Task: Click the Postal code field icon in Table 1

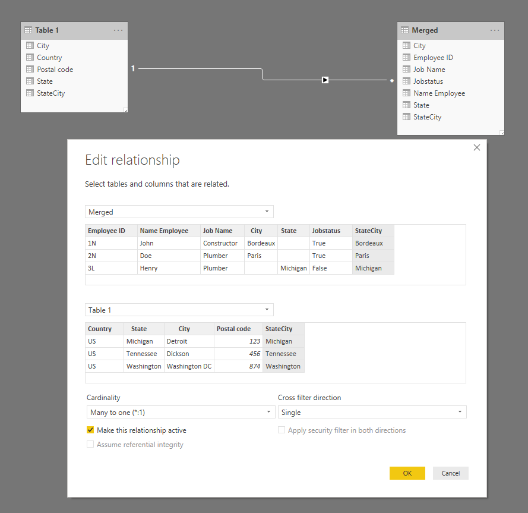Action: click(30, 69)
